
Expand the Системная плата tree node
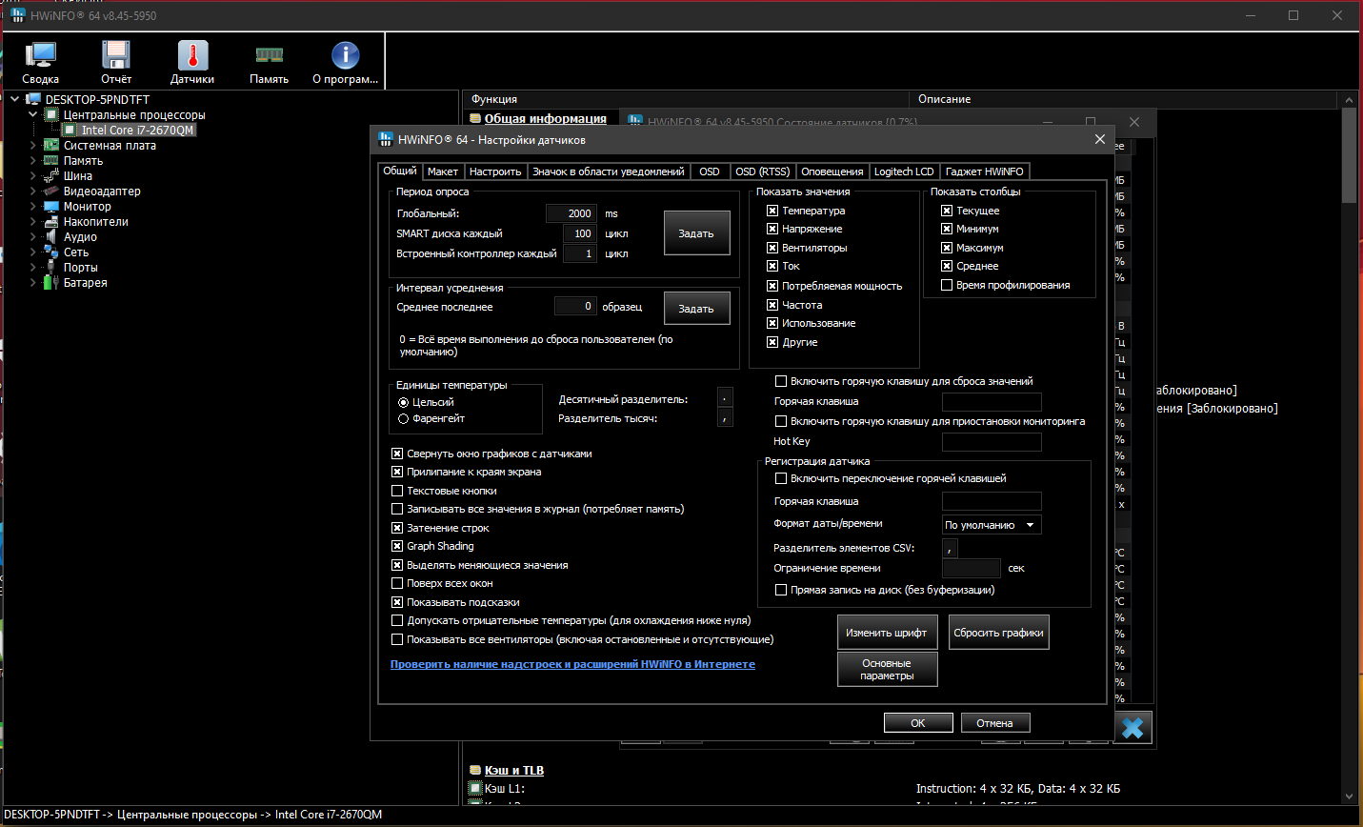point(33,146)
